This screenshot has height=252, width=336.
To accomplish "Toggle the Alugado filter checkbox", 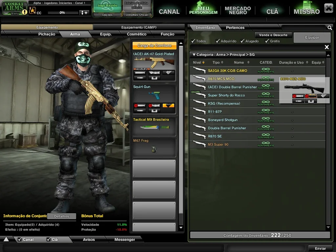I will point(242,41).
